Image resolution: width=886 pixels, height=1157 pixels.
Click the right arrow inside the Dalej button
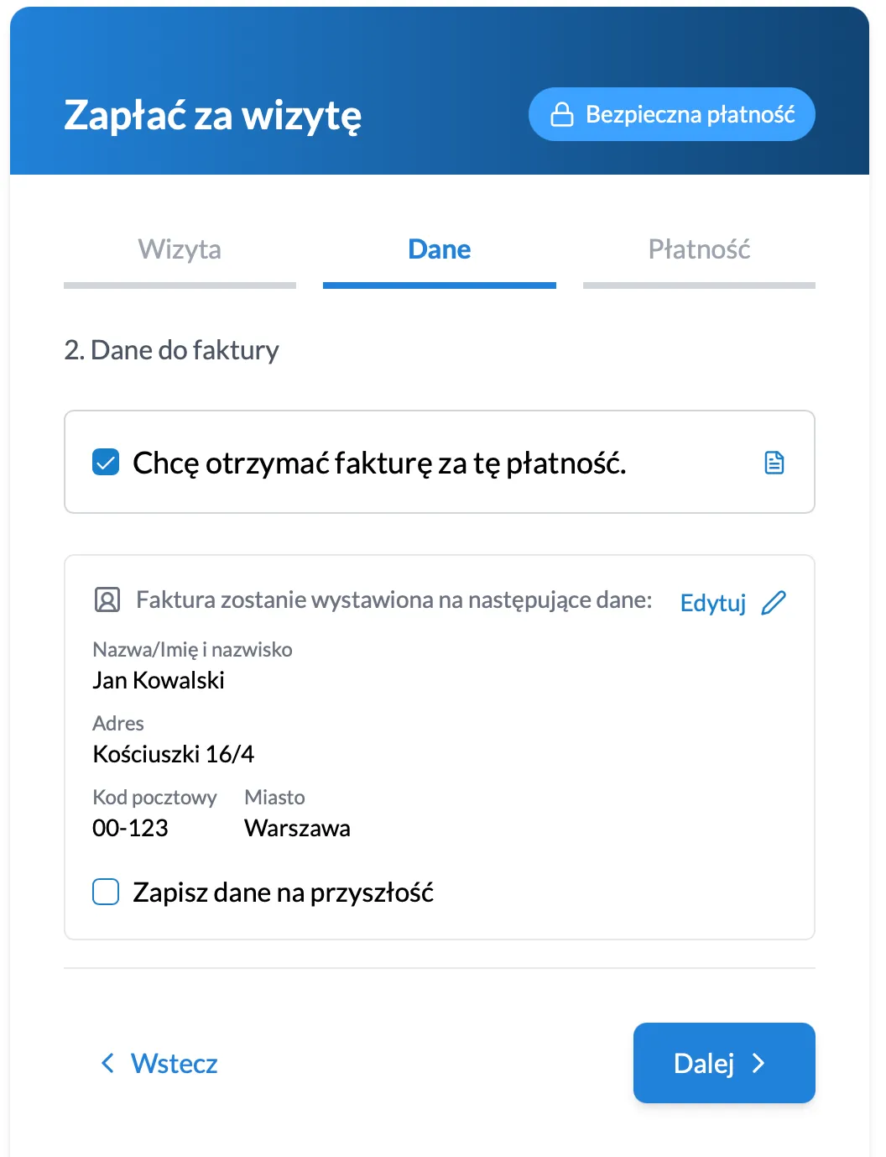[760, 1063]
